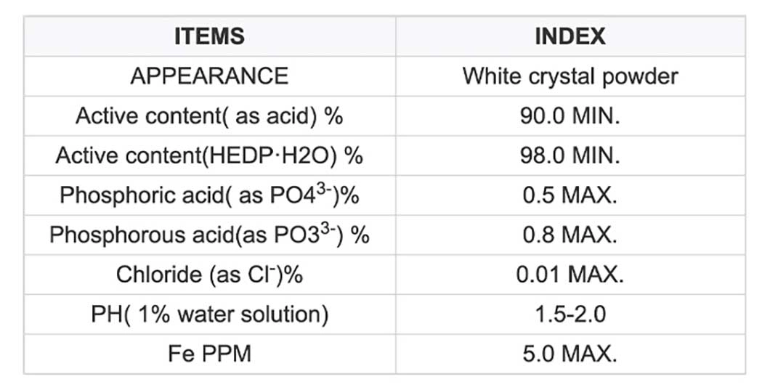Click the '5.0 MAX.' value
Screen dimensions: 770x390
pos(570,354)
